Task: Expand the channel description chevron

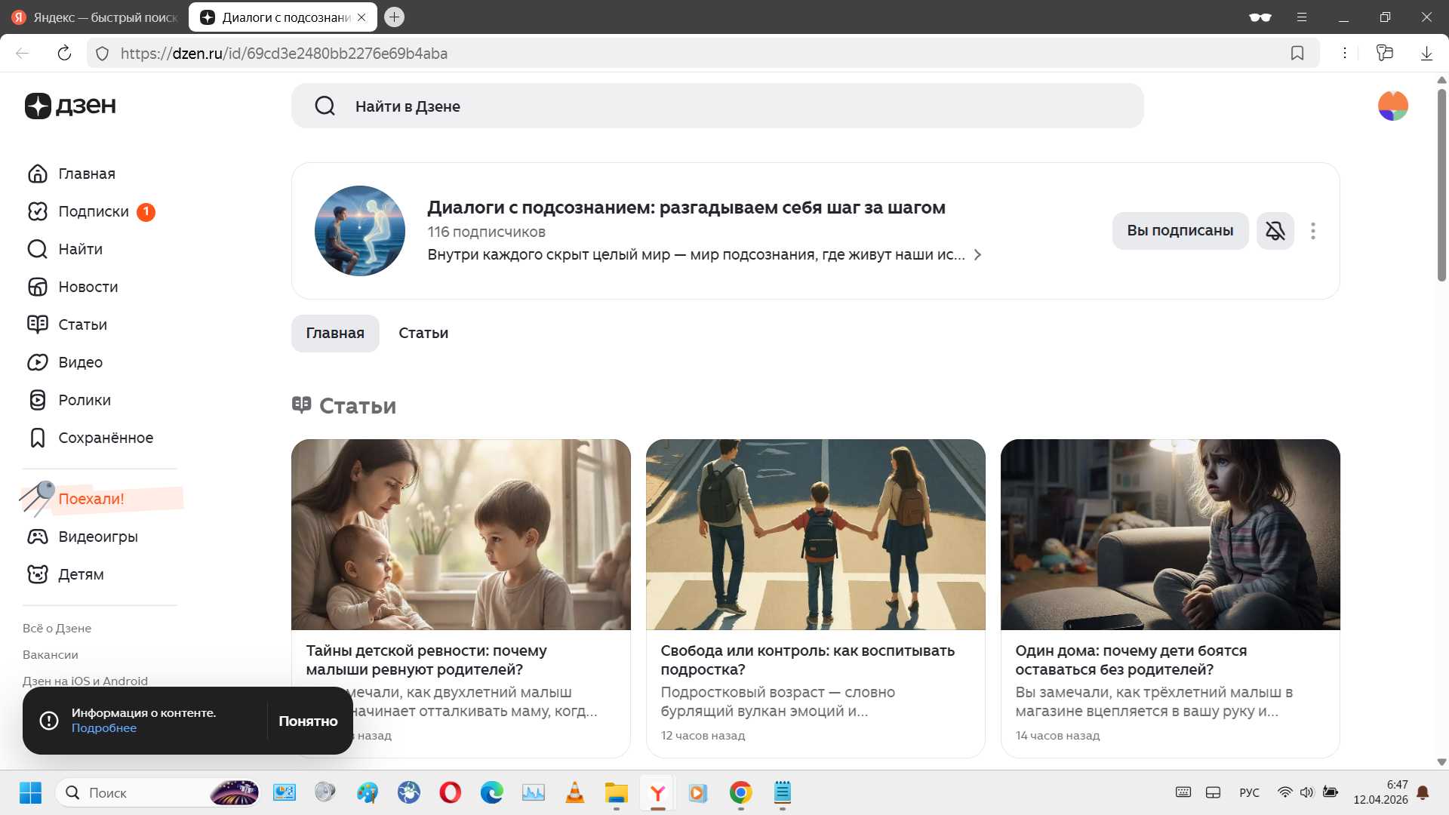Action: click(x=978, y=255)
